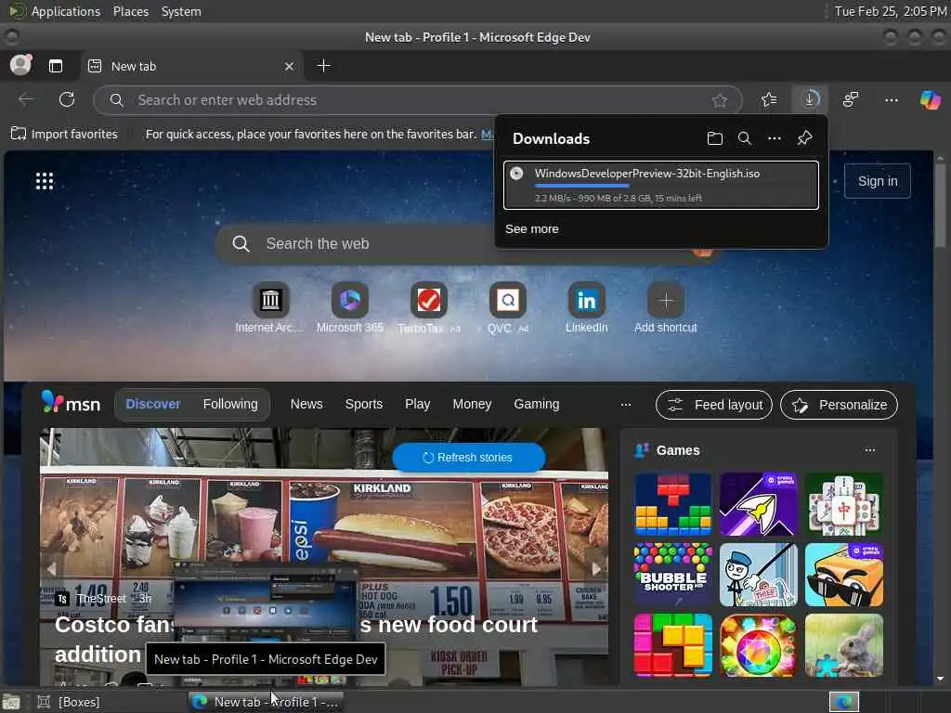The height and width of the screenshot is (713, 951).
Task: Select the WindowsDeveloperPreview-32bit-English.iso download entry
Action: [661, 185]
